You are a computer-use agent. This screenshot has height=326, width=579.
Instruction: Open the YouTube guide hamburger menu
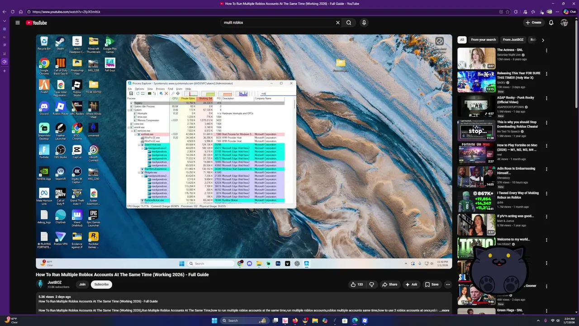(18, 23)
